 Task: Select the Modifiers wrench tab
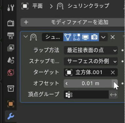11,116
